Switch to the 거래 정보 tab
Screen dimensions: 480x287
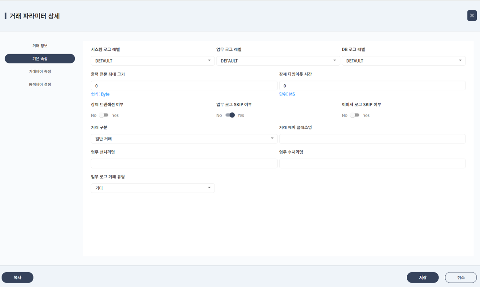point(40,46)
